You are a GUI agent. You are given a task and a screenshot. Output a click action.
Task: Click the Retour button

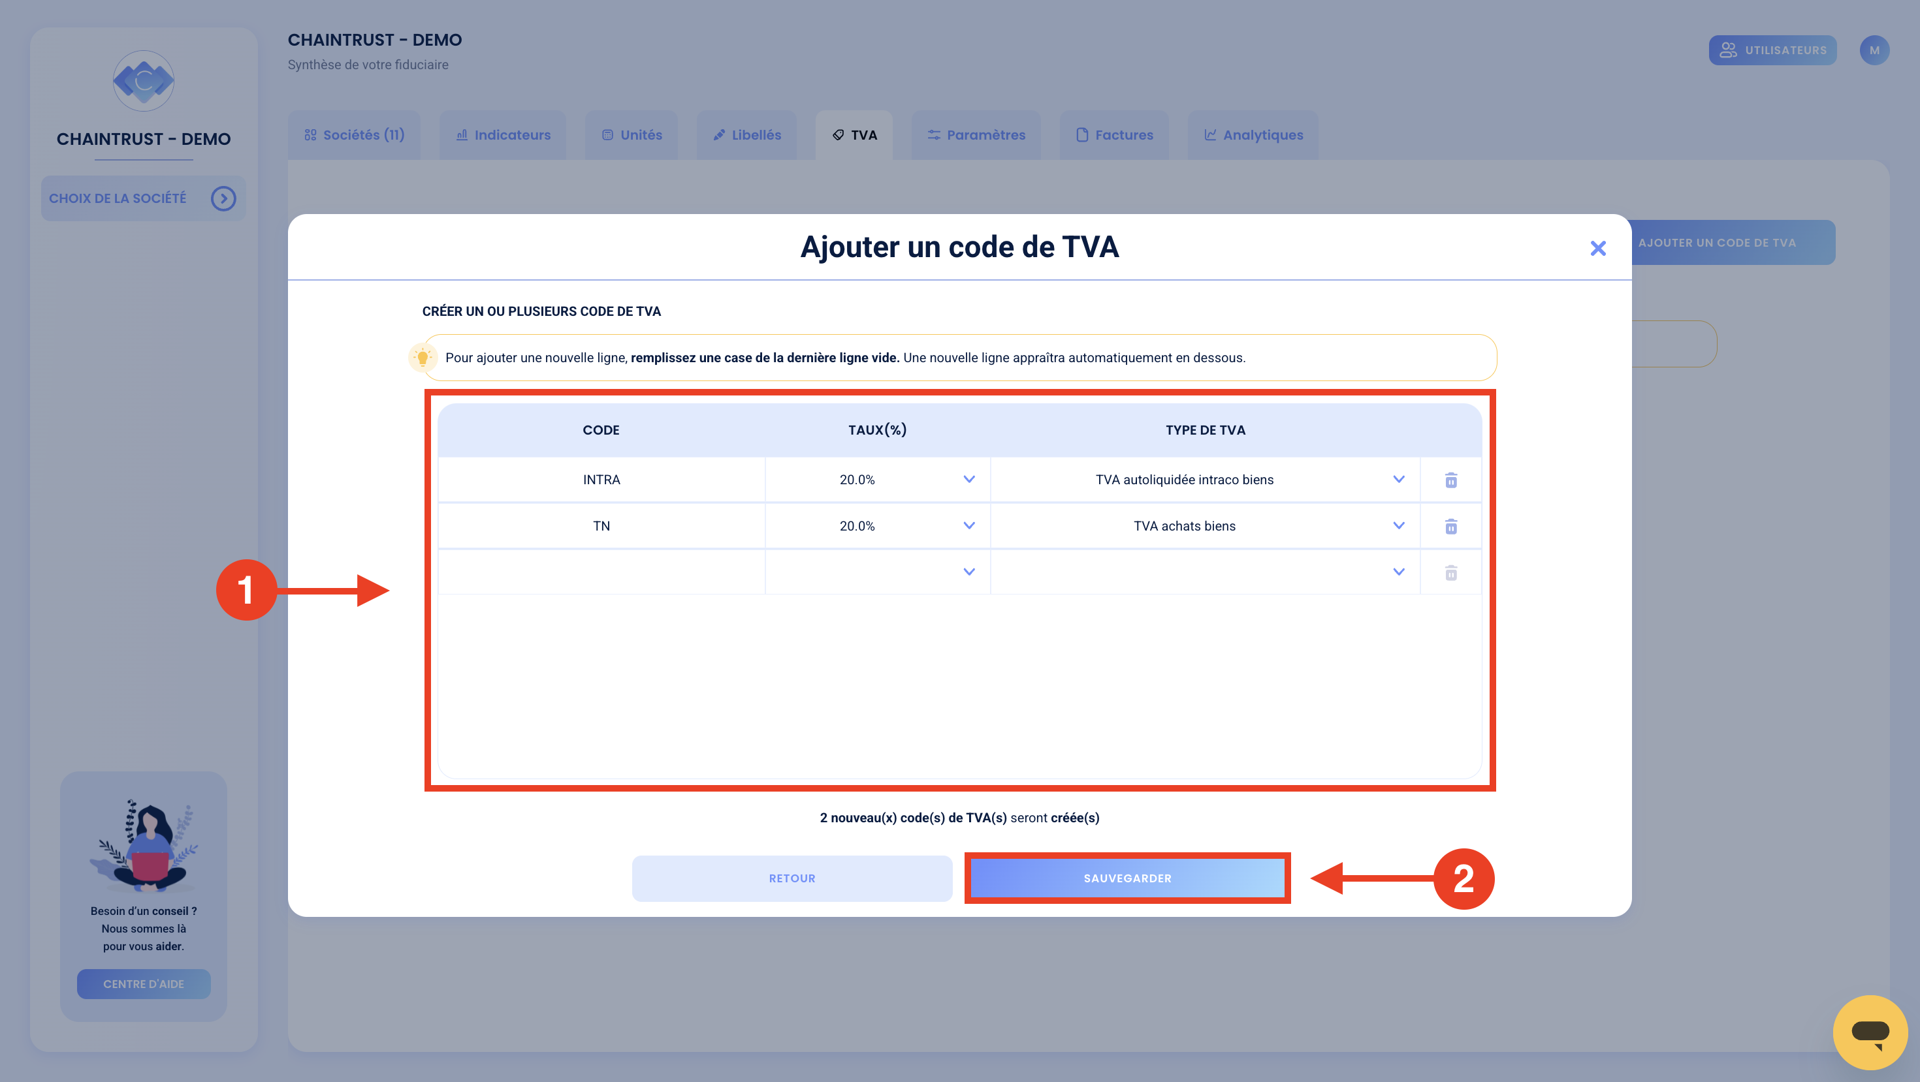(x=792, y=878)
